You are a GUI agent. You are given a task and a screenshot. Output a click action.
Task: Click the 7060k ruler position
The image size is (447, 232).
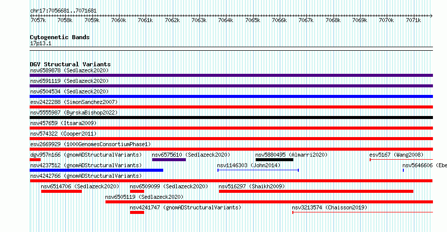[x=119, y=20]
